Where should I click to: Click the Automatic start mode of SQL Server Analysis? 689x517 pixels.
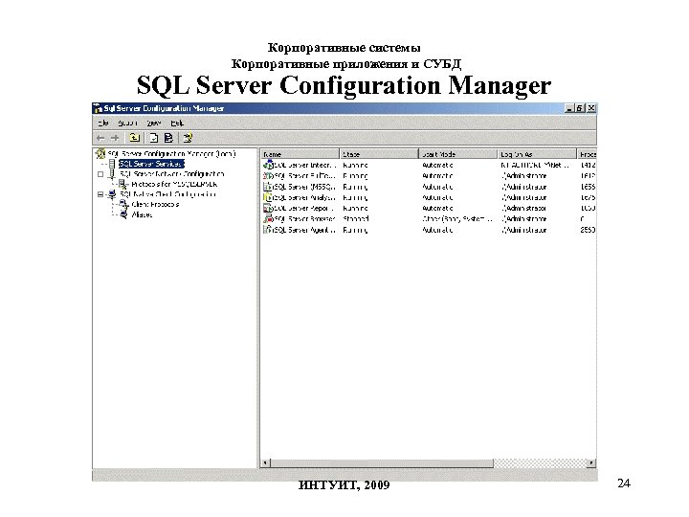coord(437,198)
